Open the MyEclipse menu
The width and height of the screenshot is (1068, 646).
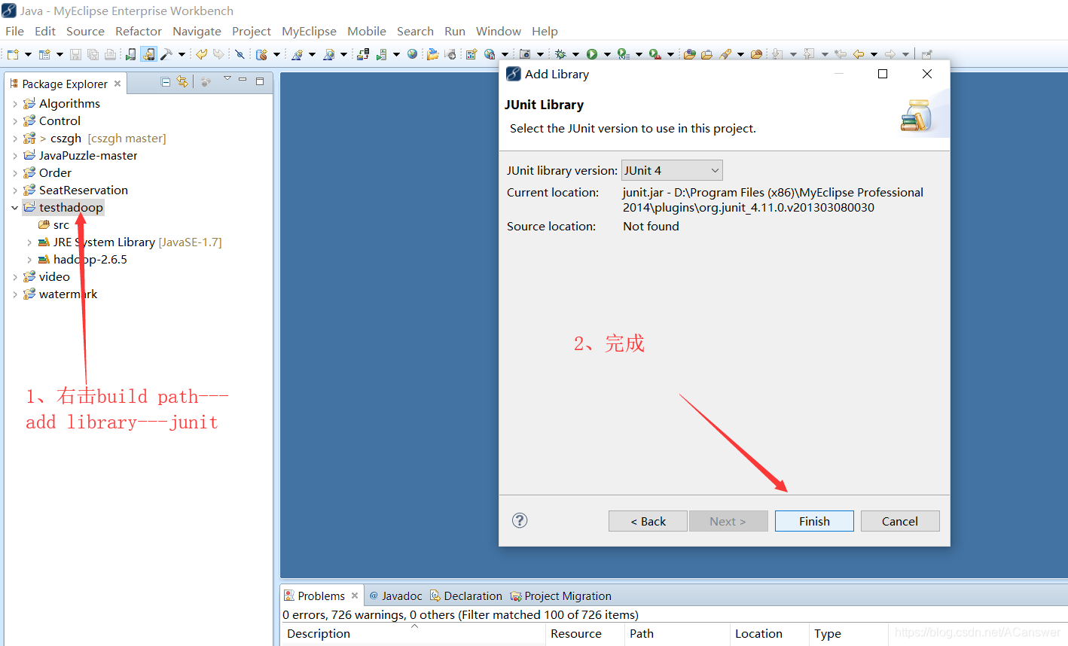[309, 31]
